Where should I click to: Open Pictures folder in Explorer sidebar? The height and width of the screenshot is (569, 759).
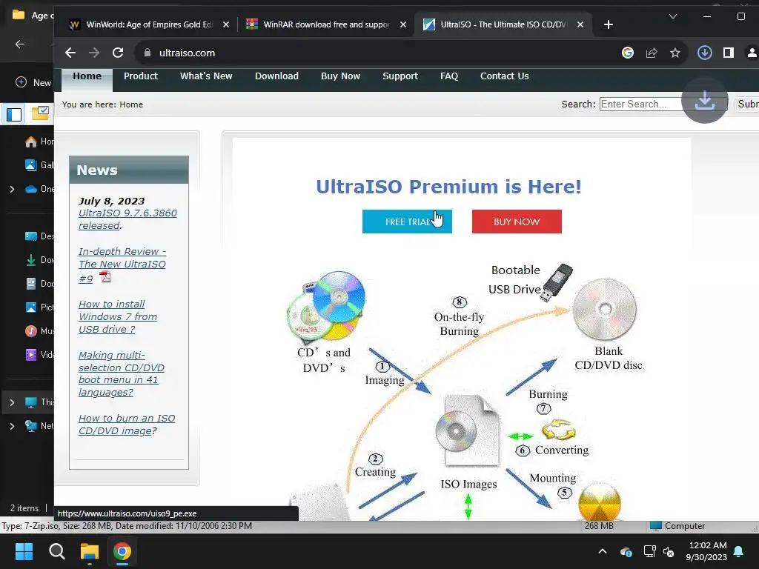tap(39, 307)
